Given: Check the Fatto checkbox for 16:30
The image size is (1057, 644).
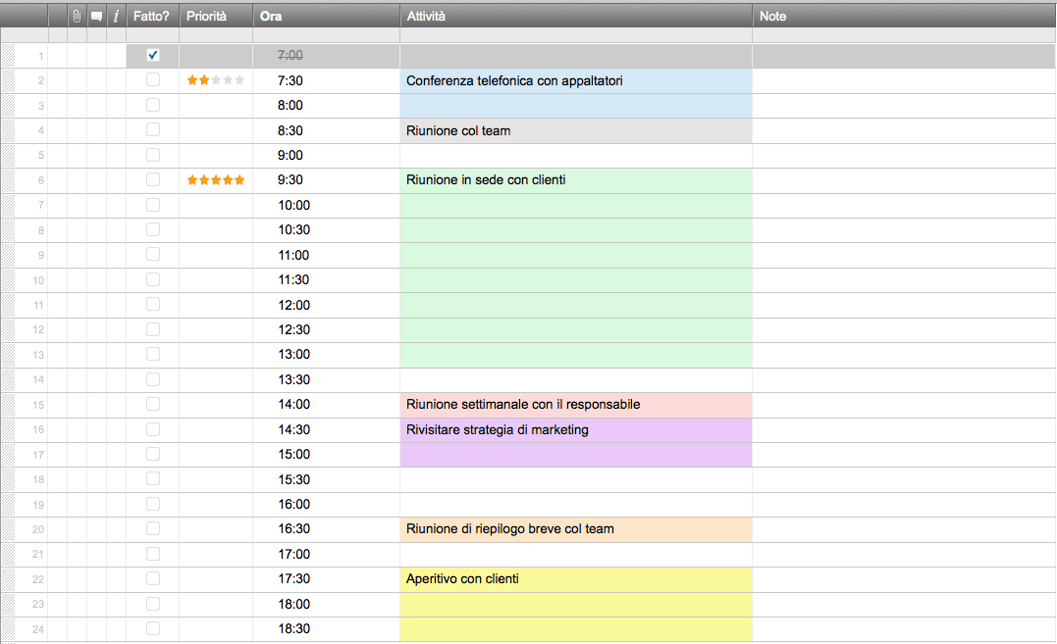Looking at the screenshot, I should point(153,528).
